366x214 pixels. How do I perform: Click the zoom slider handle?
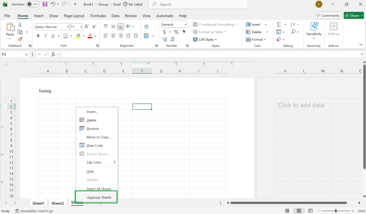tap(336, 211)
